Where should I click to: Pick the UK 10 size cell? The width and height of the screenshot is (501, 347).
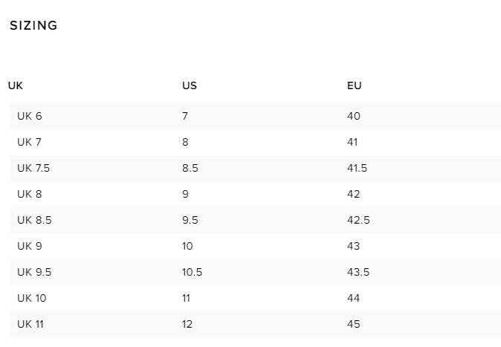(x=32, y=298)
